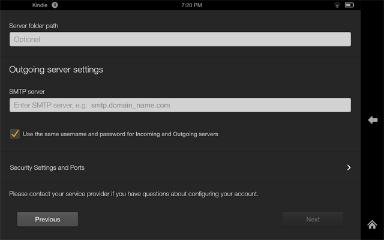
Task: Tap the 'Use the same username' label text
Action: [x=120, y=134]
